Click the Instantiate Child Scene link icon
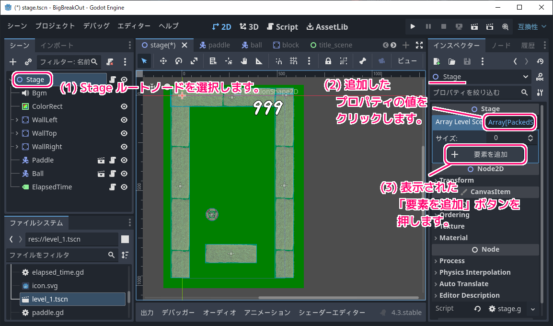The height and width of the screenshot is (326, 553). coord(28,62)
